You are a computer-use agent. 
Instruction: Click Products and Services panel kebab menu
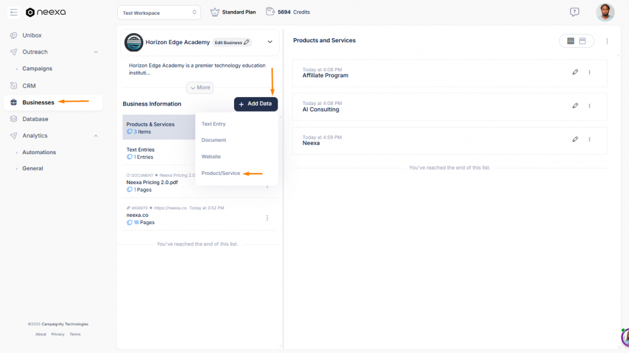pyautogui.click(x=607, y=41)
